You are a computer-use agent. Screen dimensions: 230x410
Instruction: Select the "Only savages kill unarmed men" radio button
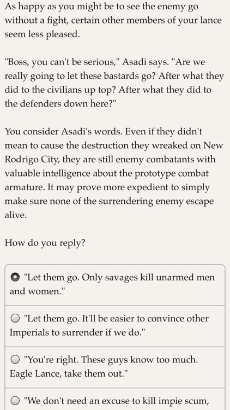[x=15, y=277]
